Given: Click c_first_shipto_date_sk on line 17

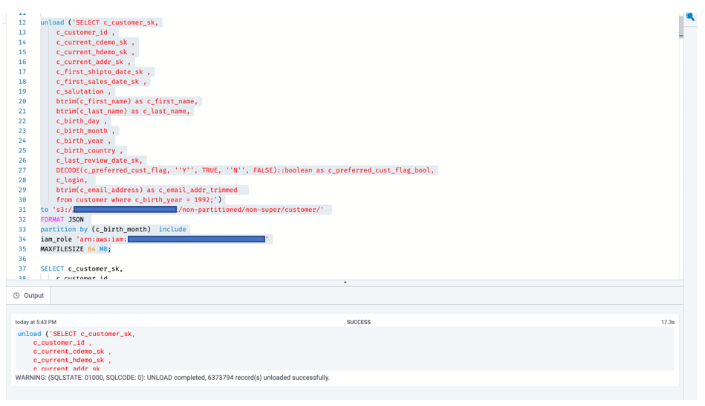Looking at the screenshot, I should pyautogui.click(x=100, y=72).
